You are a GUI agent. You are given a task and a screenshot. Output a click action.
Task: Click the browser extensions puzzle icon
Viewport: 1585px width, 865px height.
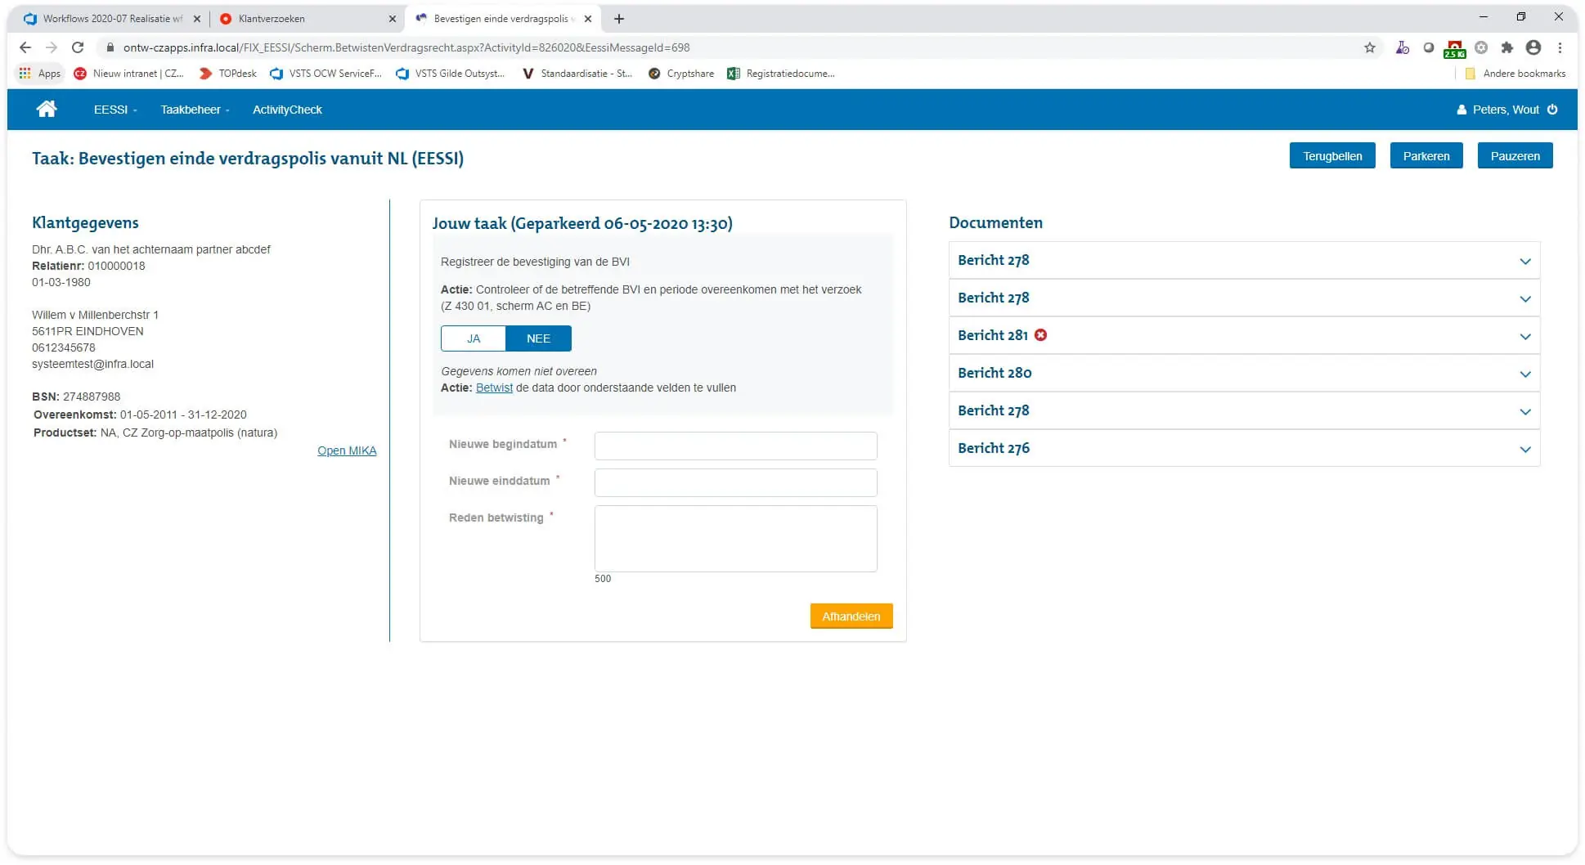click(1506, 47)
